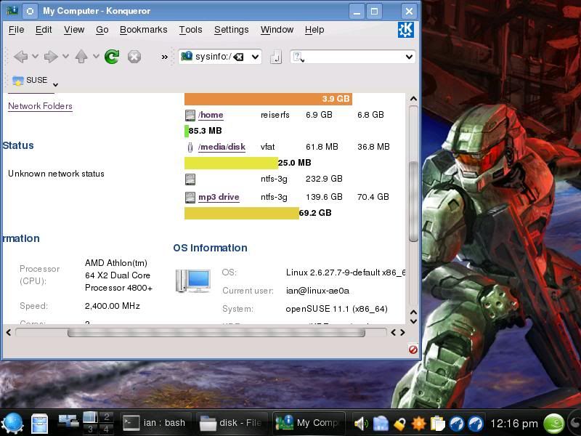The width and height of the screenshot is (581, 436).
Task: Click the horizontal scrollbar thumb
Action: pos(216,333)
